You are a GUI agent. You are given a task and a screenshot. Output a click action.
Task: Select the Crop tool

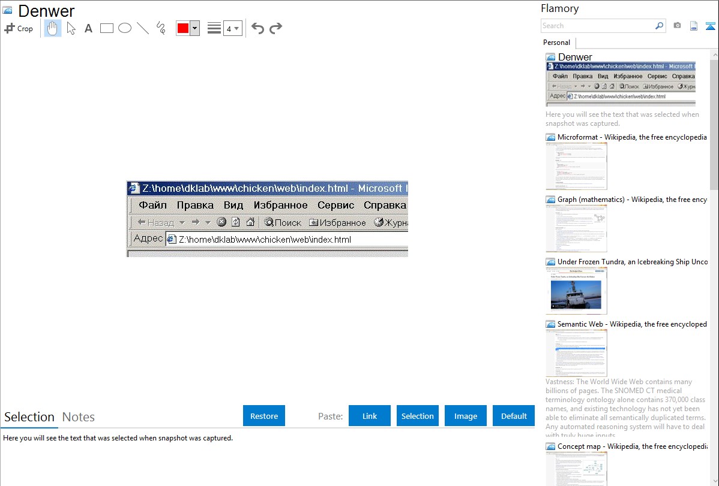[19, 28]
